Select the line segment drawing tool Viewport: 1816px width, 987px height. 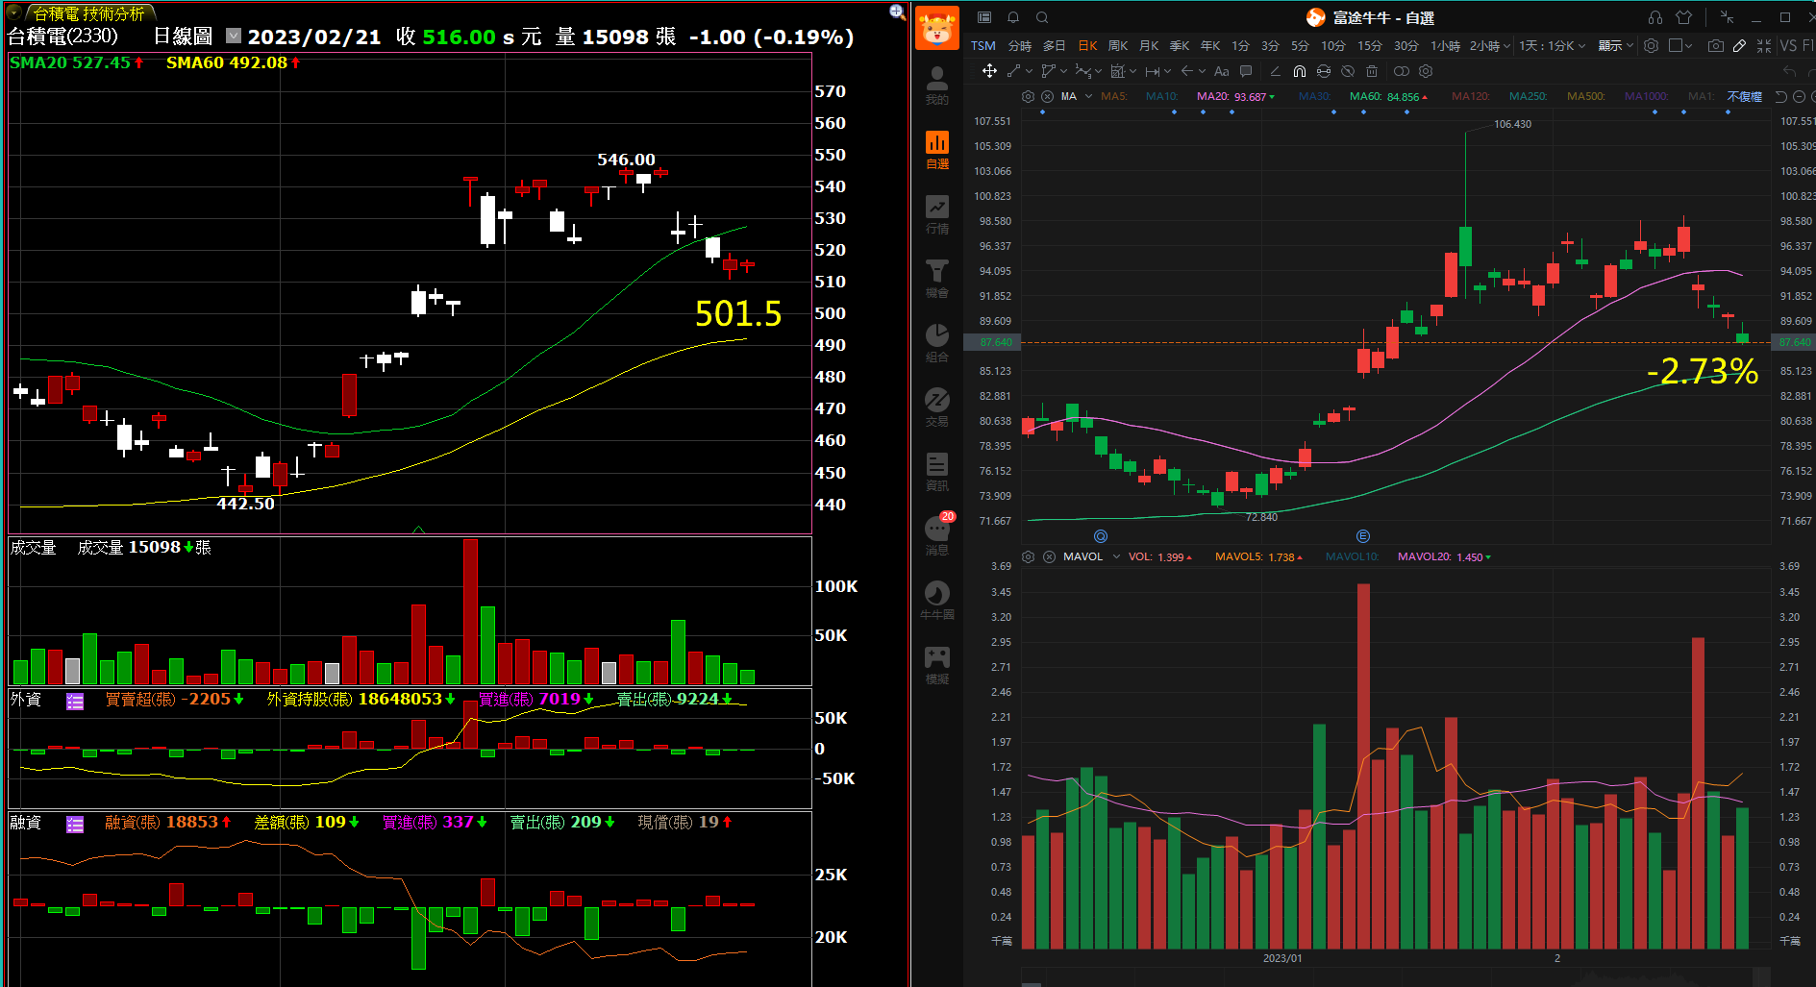click(x=1014, y=71)
